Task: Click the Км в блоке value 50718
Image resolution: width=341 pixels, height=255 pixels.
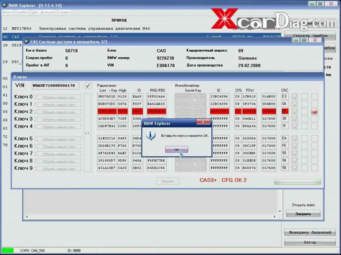Action: pyautogui.click(x=71, y=51)
